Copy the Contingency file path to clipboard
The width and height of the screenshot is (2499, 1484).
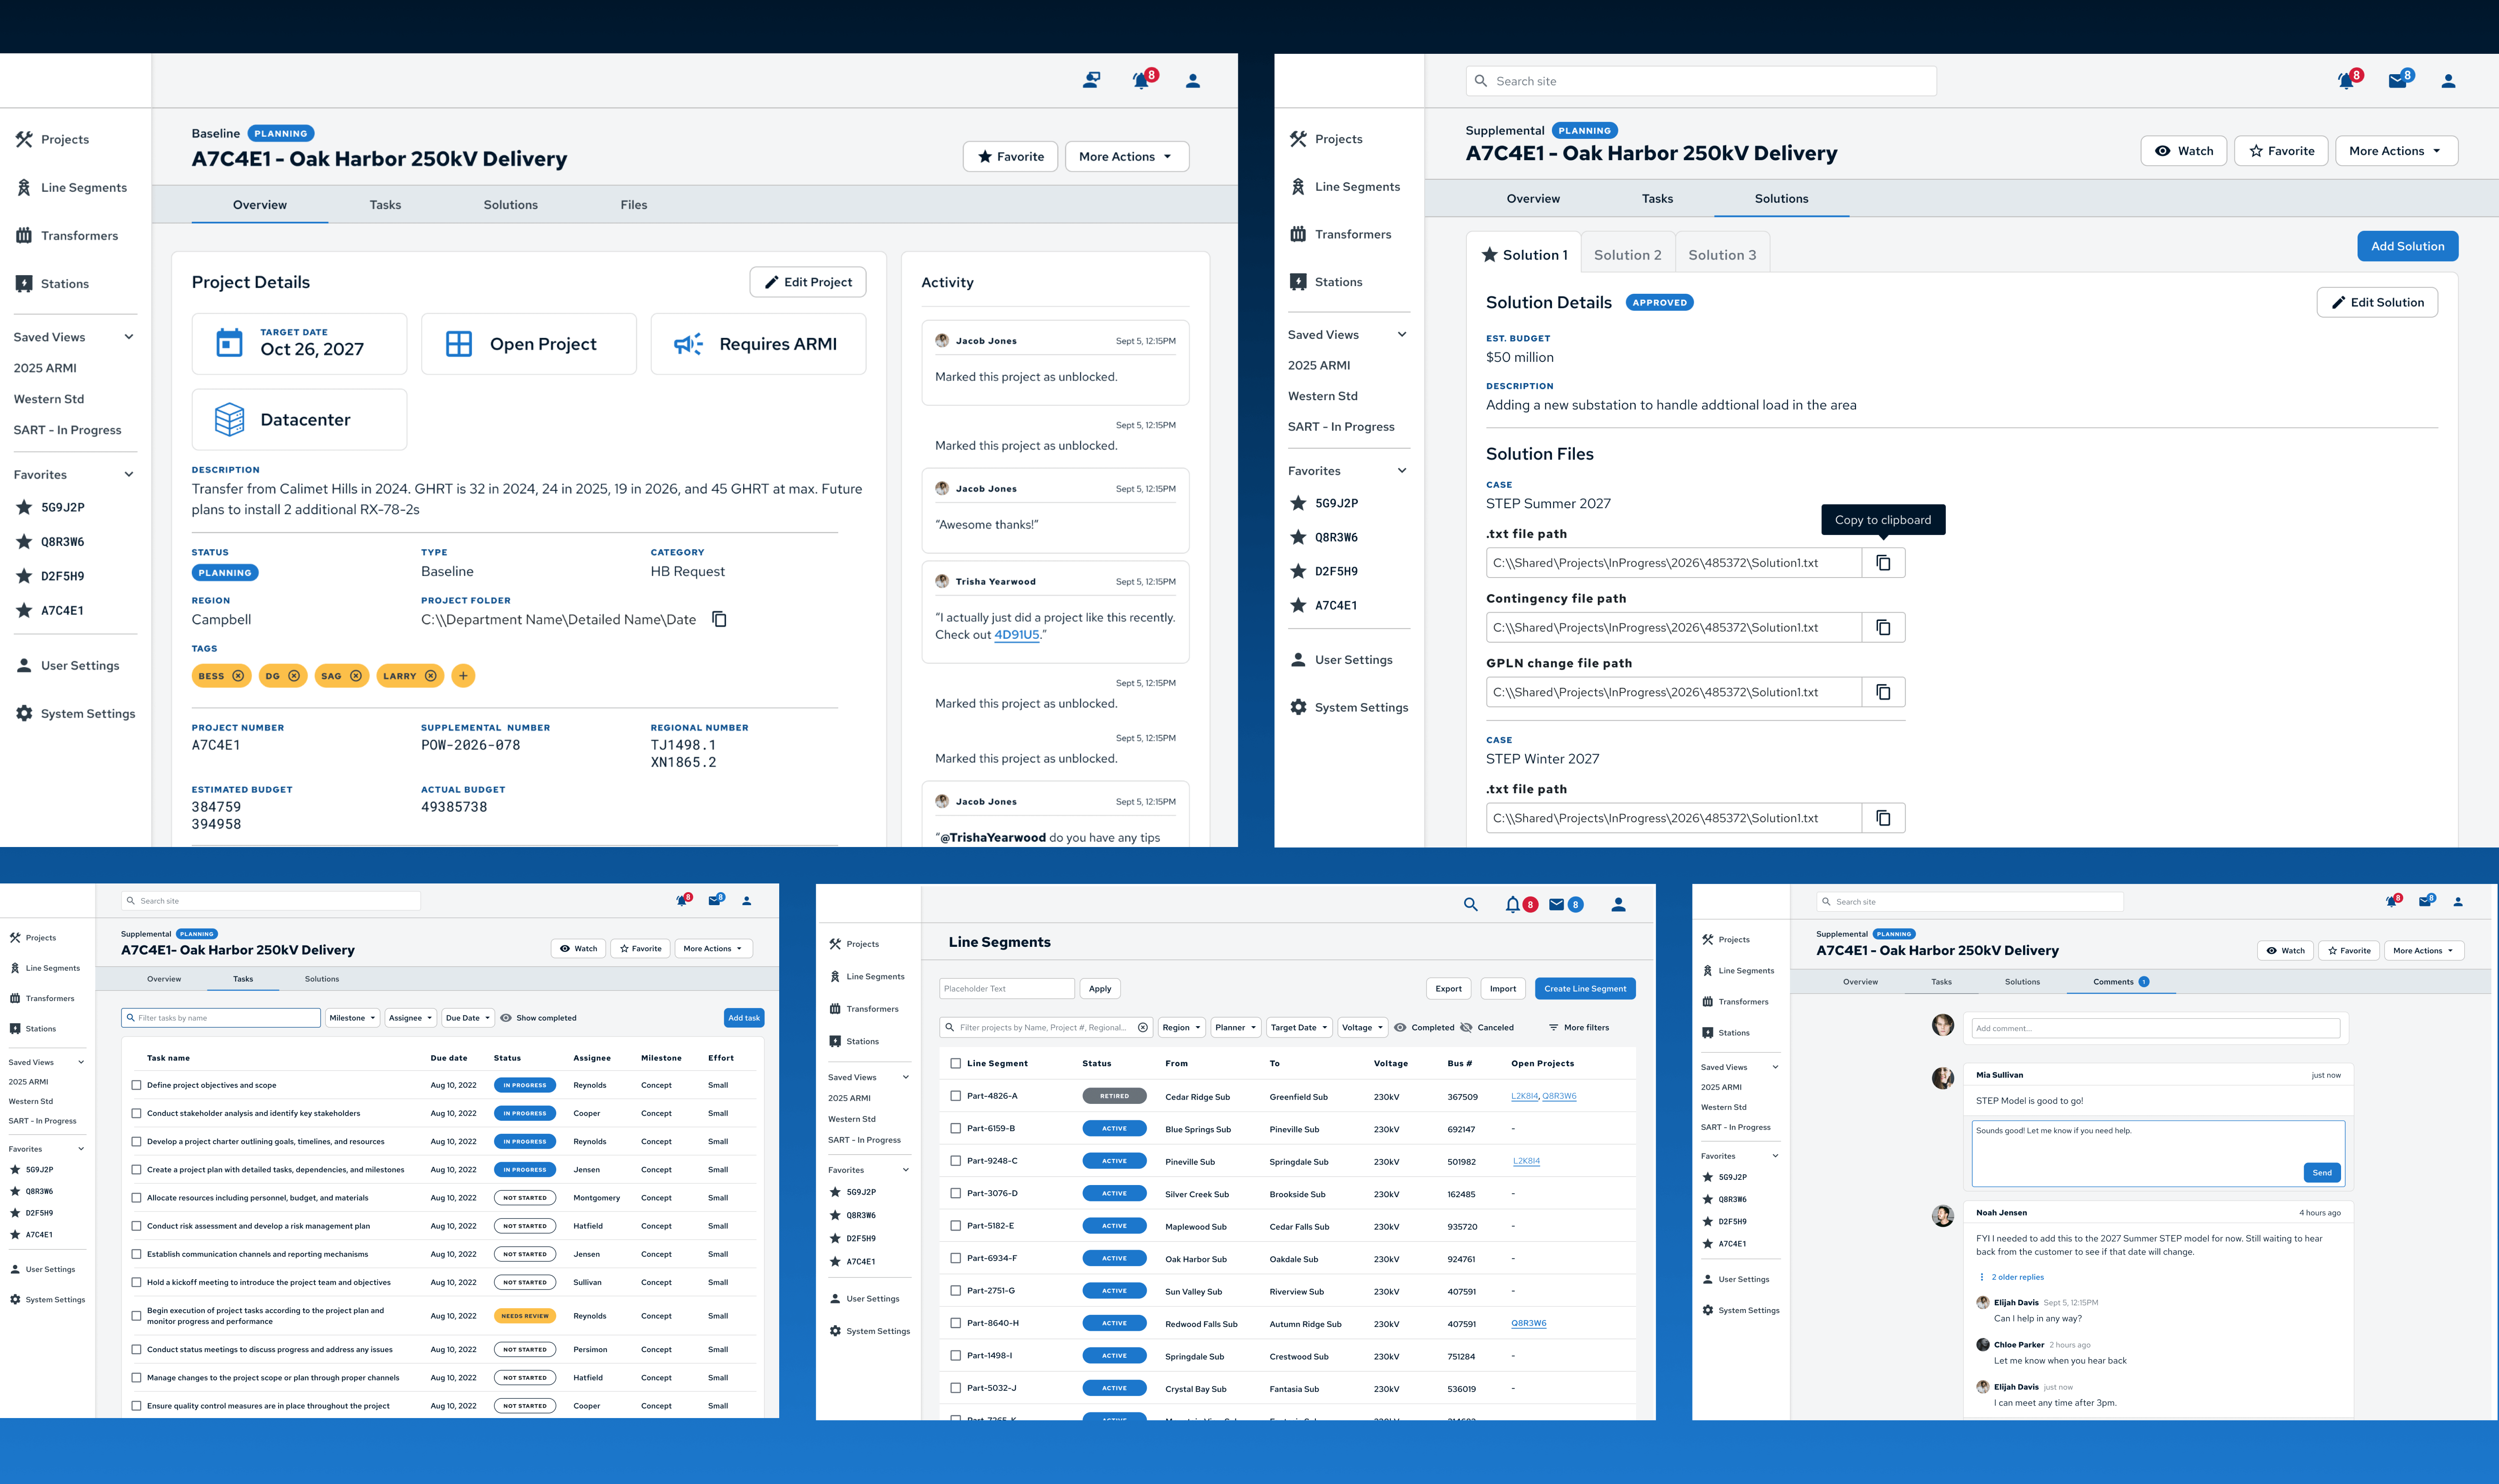pyautogui.click(x=1883, y=627)
